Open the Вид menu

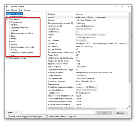pos(20,10)
